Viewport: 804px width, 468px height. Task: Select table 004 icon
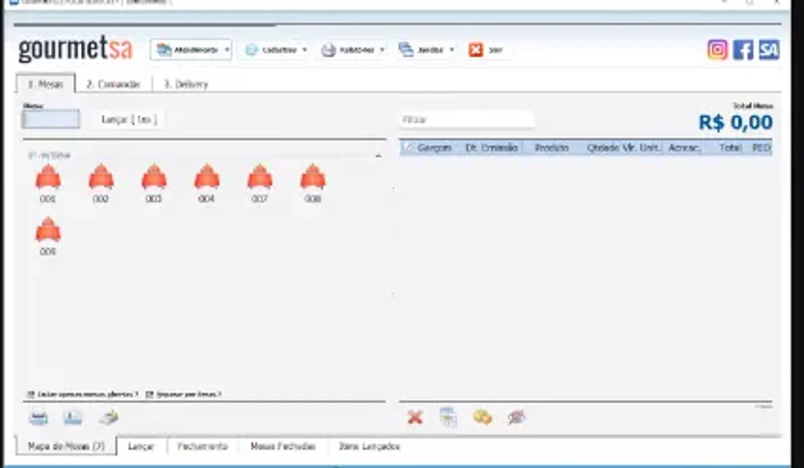(x=207, y=178)
